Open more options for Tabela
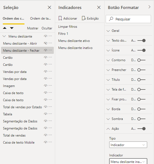The image size is (154, 164). (x=50, y=114)
